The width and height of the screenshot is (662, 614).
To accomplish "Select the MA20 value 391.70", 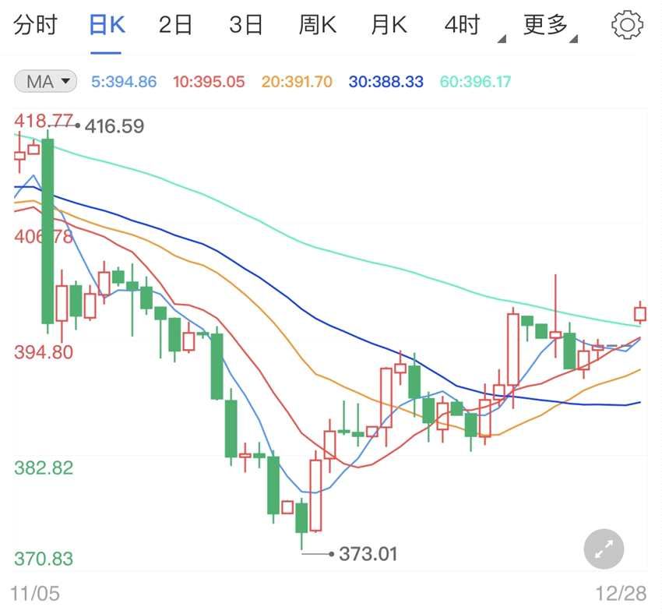I will pos(294,81).
